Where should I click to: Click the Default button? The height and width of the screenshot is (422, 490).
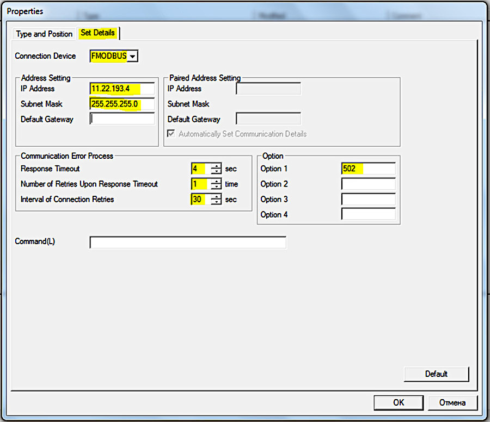436,374
